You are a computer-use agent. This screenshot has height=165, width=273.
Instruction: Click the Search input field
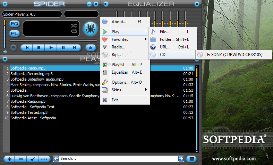tap(119, 158)
